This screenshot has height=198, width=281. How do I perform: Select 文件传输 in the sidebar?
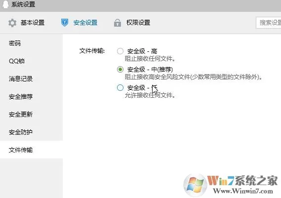[32, 150]
